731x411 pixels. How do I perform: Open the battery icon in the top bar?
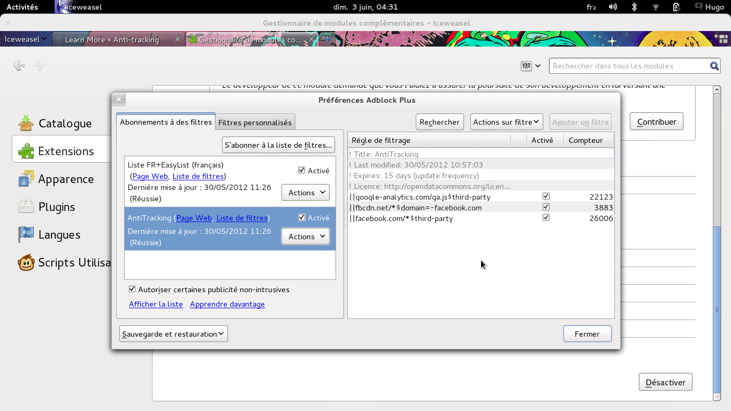[676, 7]
